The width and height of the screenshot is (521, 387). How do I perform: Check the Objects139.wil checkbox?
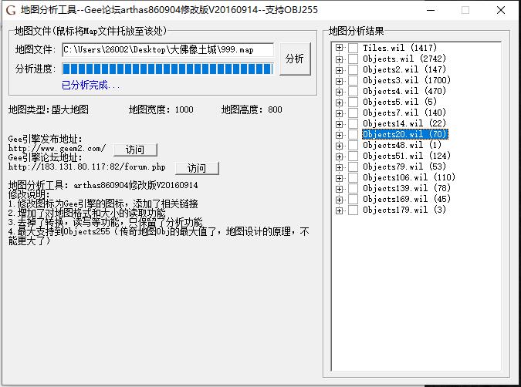point(353,189)
